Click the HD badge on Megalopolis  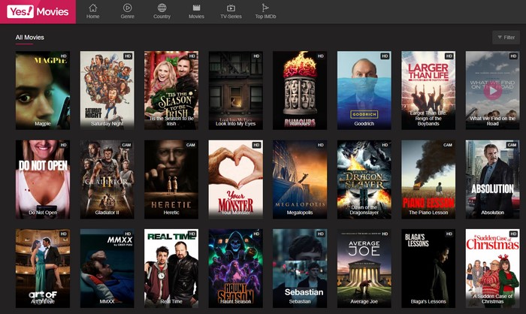(x=320, y=145)
